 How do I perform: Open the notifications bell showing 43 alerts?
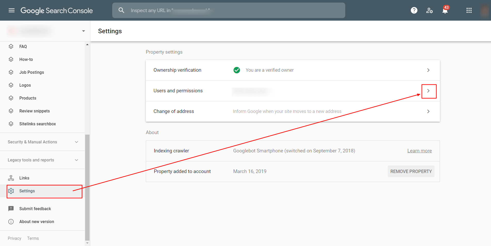click(x=445, y=10)
